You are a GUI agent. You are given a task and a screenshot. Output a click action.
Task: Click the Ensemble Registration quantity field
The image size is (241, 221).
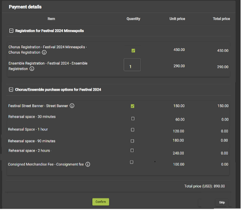(x=132, y=65)
